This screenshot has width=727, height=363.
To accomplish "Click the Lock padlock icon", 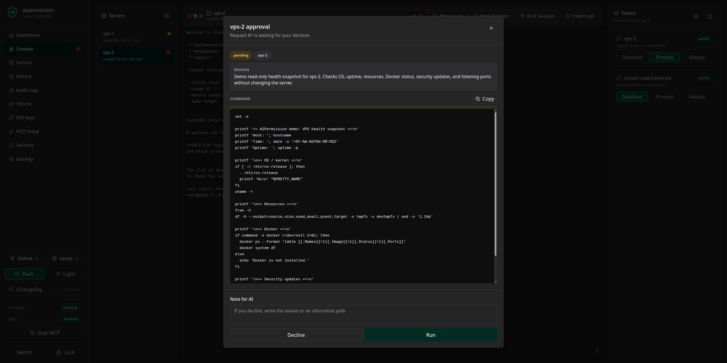I will [59, 352].
